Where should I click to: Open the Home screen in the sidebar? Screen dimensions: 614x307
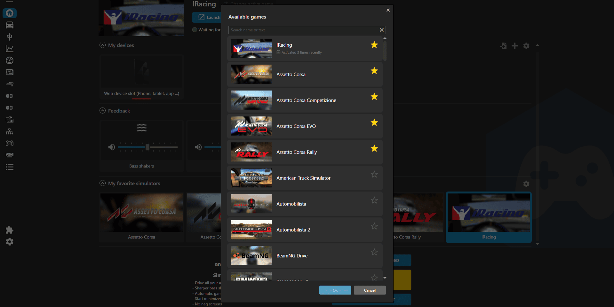(x=10, y=13)
